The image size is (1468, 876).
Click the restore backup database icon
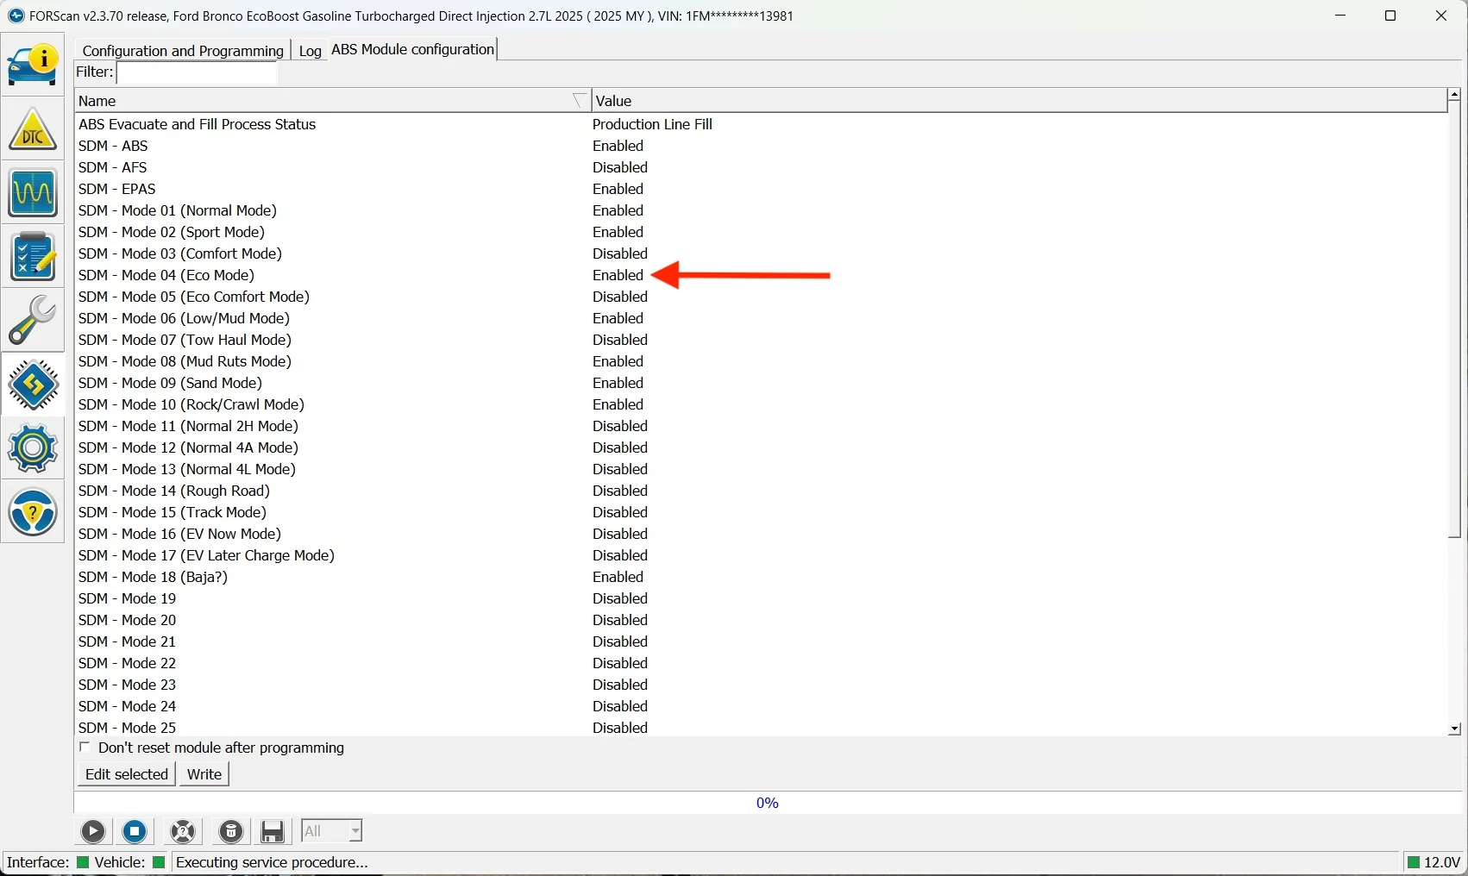pyautogui.click(x=231, y=831)
